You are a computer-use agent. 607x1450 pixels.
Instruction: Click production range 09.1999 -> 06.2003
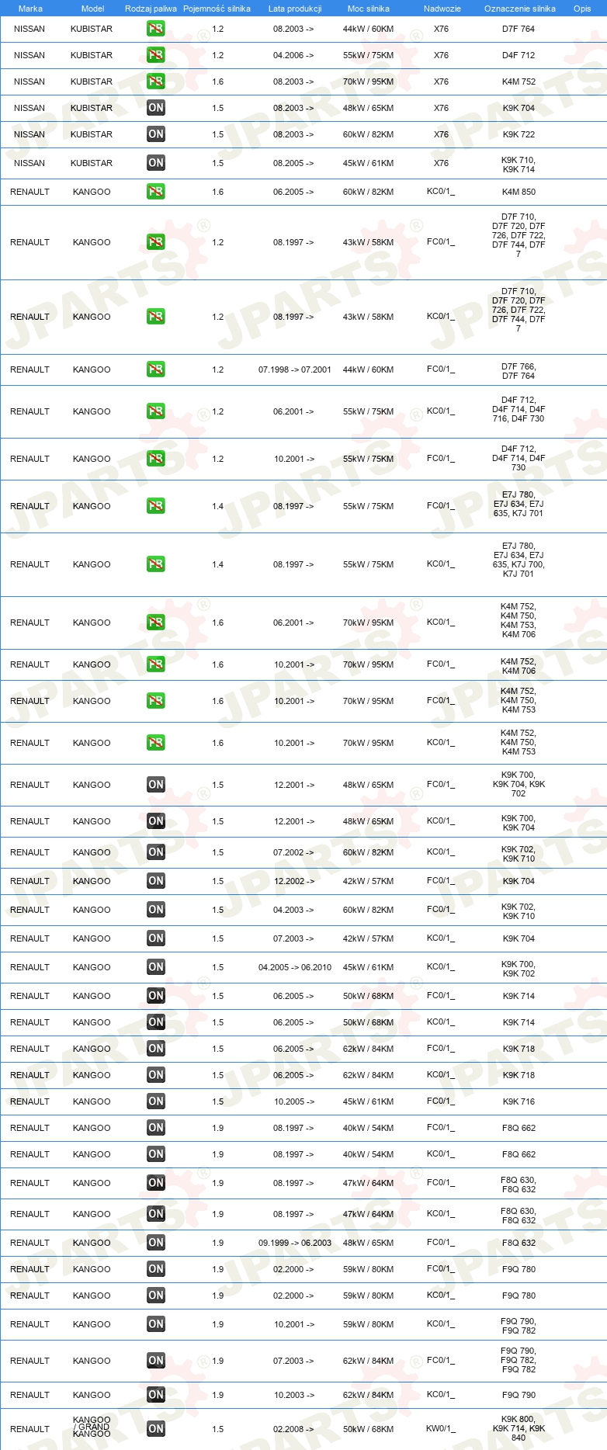pos(295,1243)
